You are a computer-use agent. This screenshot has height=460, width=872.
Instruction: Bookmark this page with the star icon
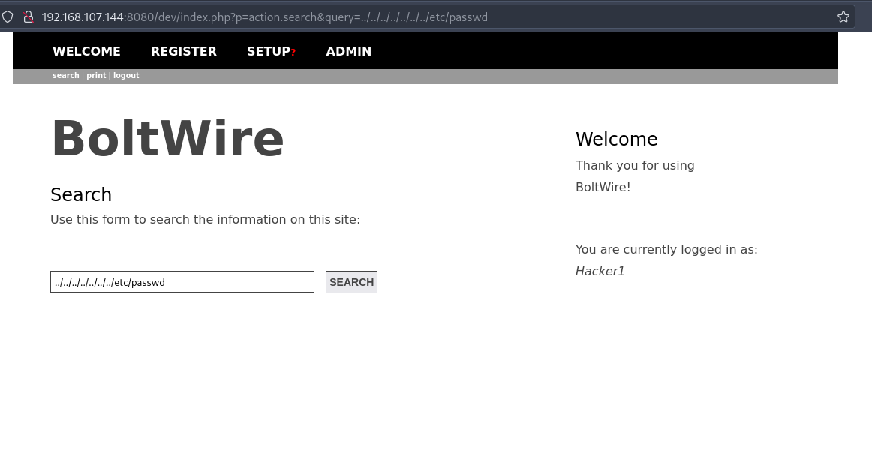[843, 17]
